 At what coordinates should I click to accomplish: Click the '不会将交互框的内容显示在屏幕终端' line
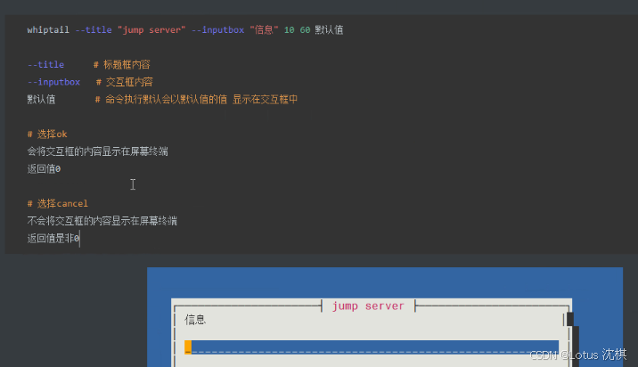102,221
